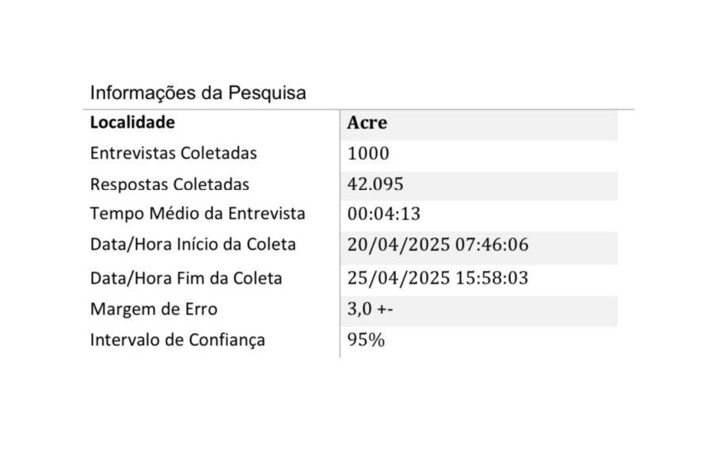Viewport: 708px width, 475px height.
Task: Click the margin of error value '3,0 +-'
Action: [x=370, y=310]
